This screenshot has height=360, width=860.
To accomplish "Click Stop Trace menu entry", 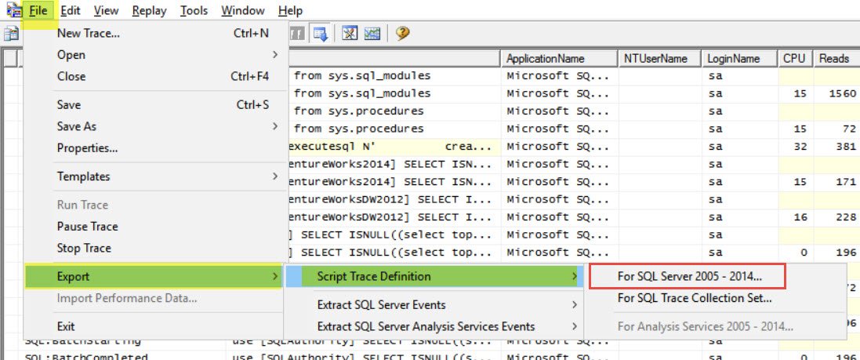I will click(x=84, y=249).
